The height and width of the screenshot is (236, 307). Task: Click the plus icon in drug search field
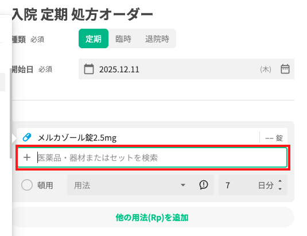point(27,157)
